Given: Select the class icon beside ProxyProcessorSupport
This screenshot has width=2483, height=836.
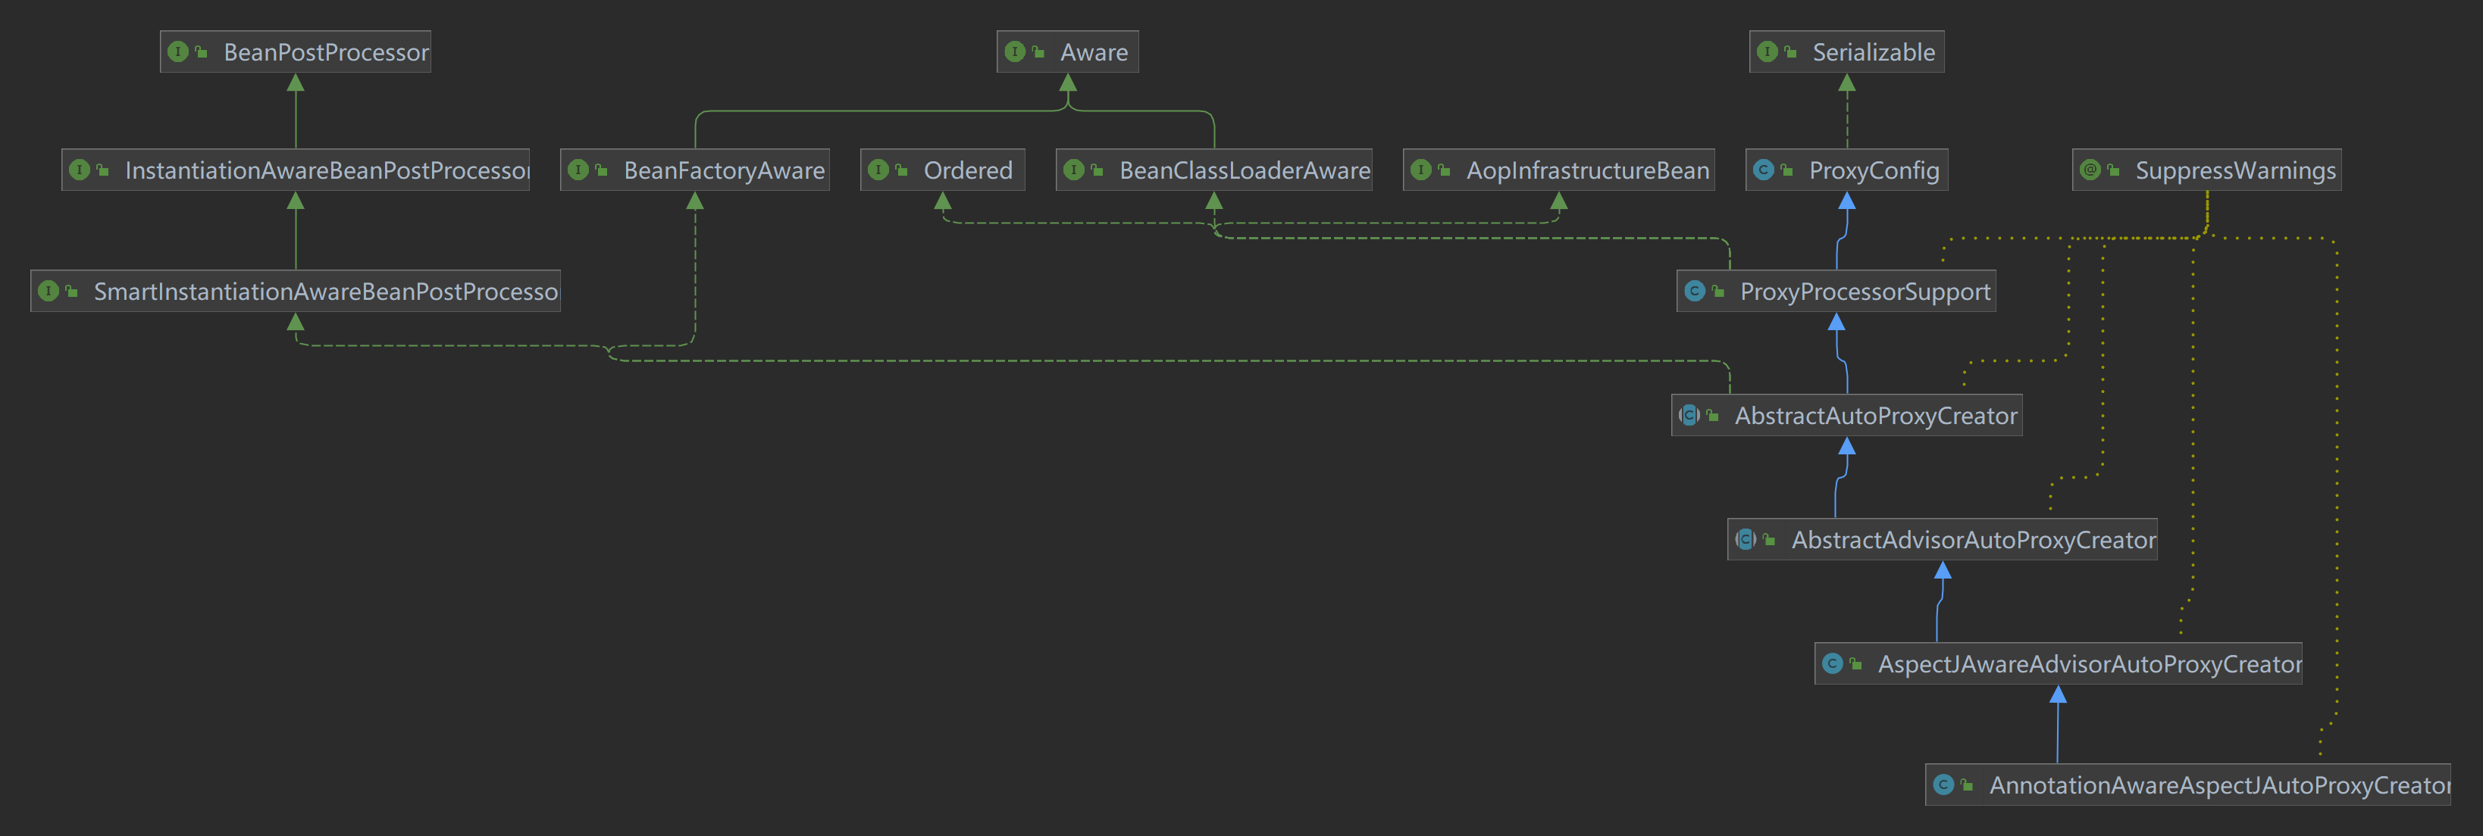Looking at the screenshot, I should [1693, 290].
